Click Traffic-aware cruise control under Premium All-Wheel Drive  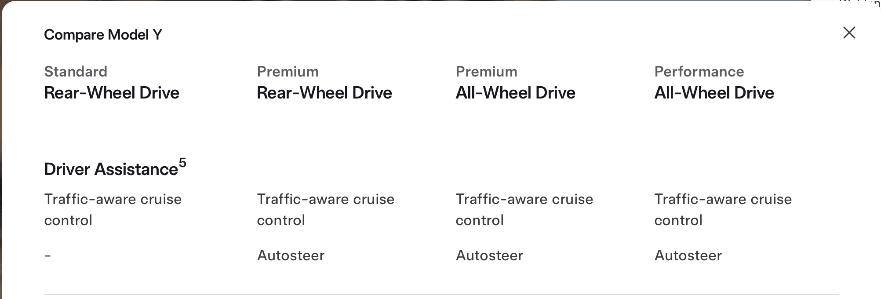pyautogui.click(x=524, y=209)
